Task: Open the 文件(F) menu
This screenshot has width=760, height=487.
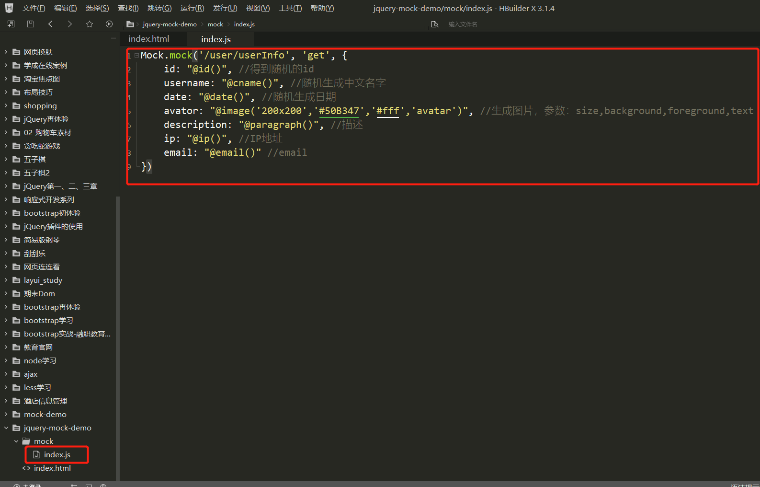Action: point(34,8)
